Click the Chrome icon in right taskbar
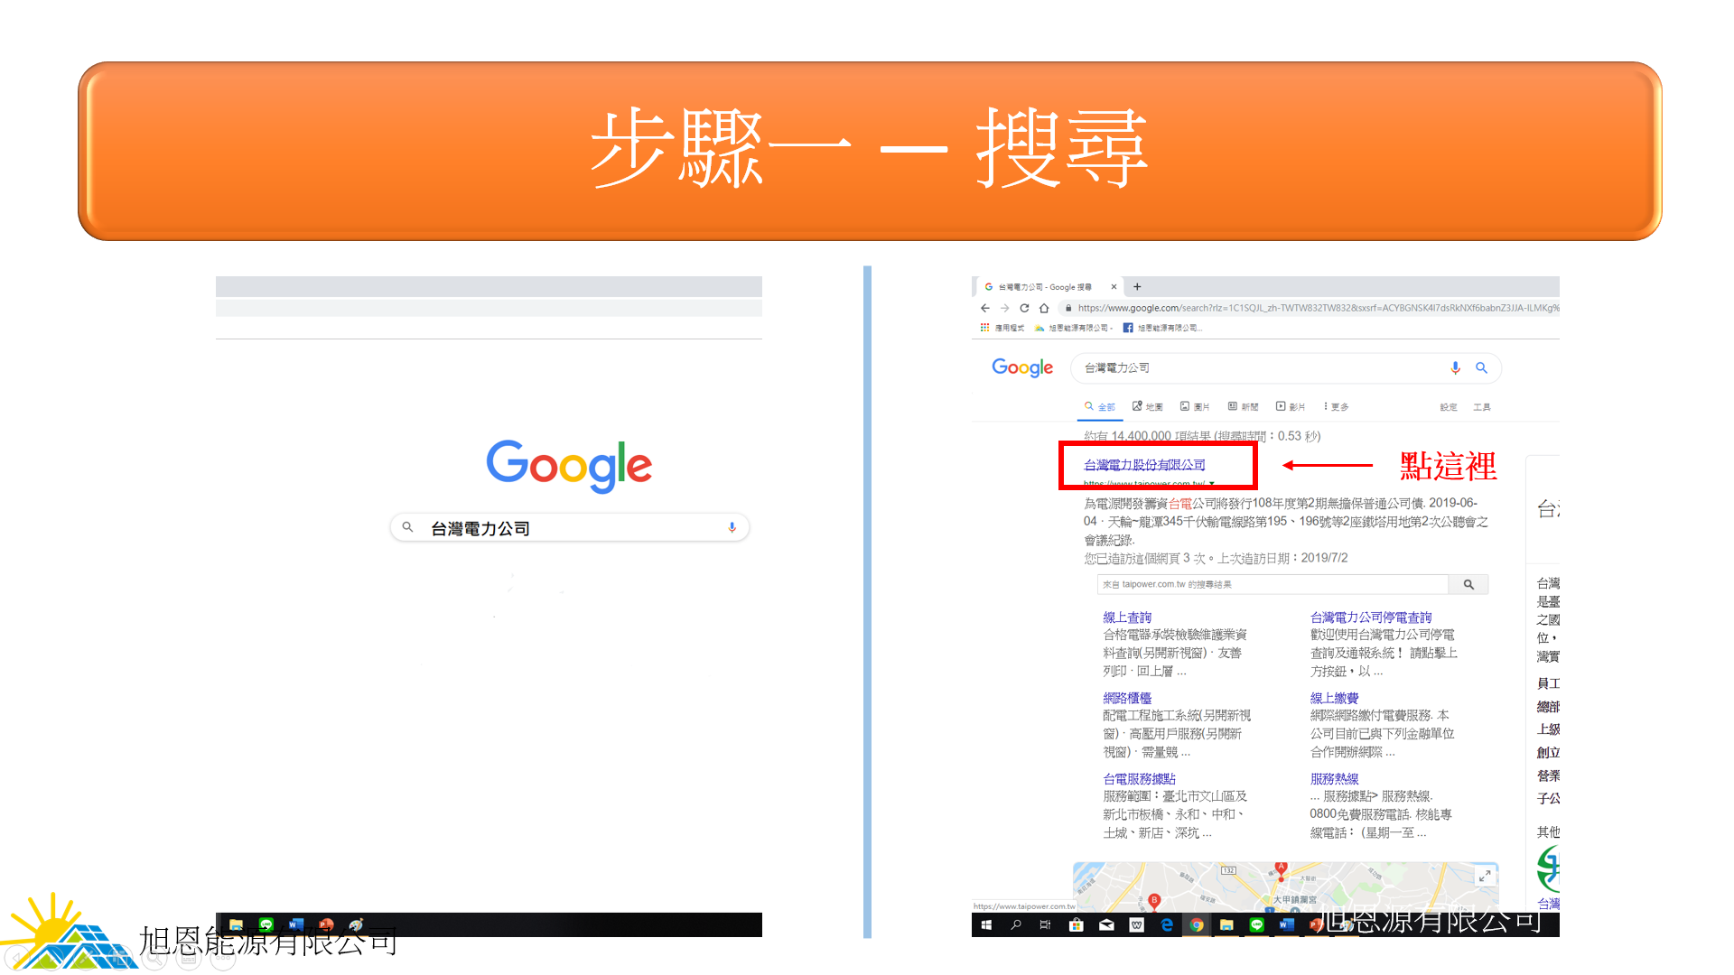This screenshot has width=1734, height=975. coord(1197,925)
